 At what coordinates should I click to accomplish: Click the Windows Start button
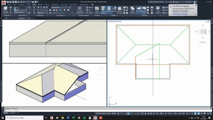(3, 118)
